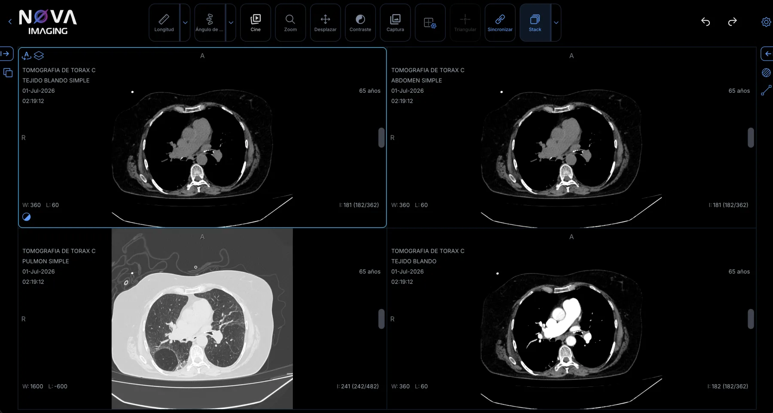
Task: Move the ABDOMEN SIMPLE viewport slice scrollbar
Action: (751, 137)
